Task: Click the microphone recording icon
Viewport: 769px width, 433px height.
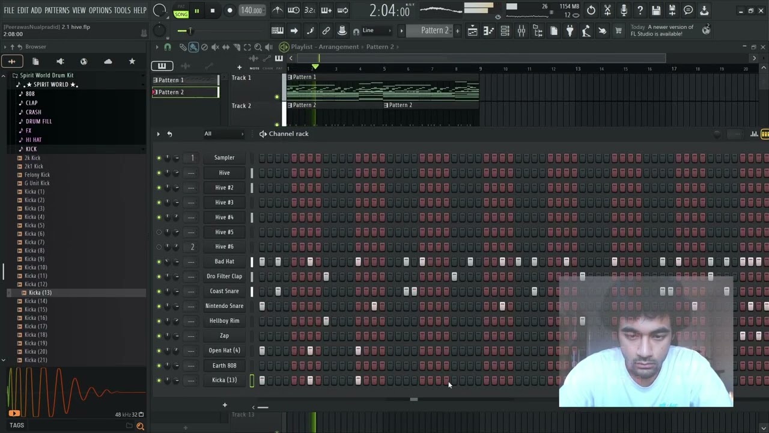Action: 624,10
